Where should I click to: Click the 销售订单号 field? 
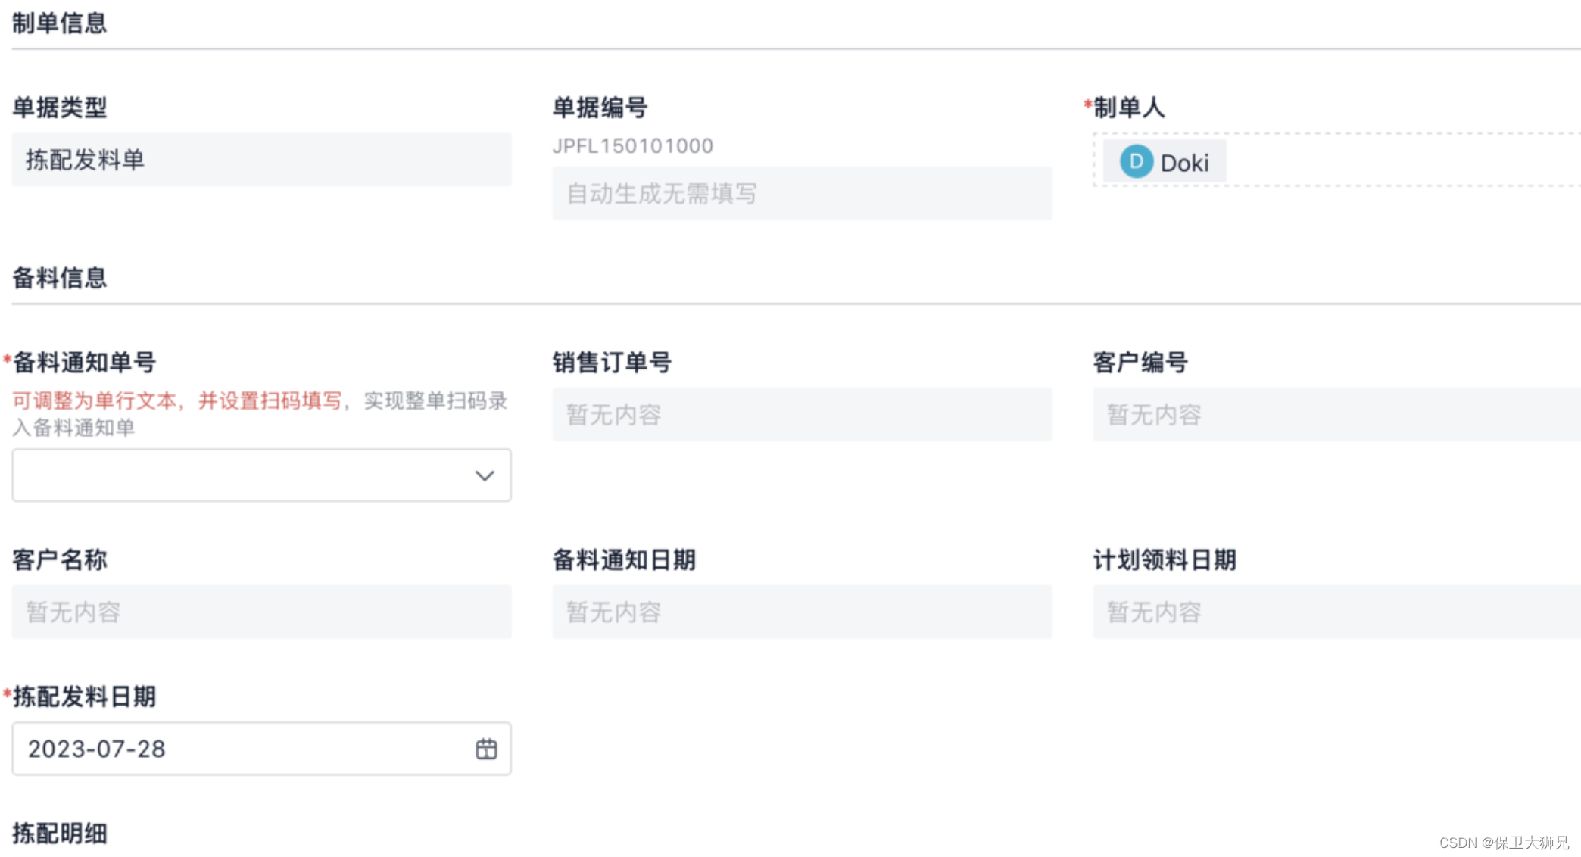point(802,415)
